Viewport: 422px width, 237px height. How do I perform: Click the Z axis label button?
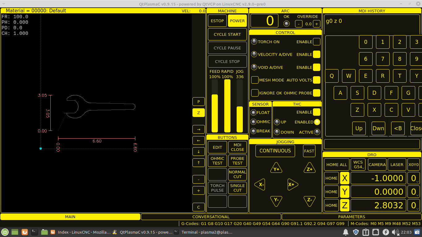[x=345, y=205]
